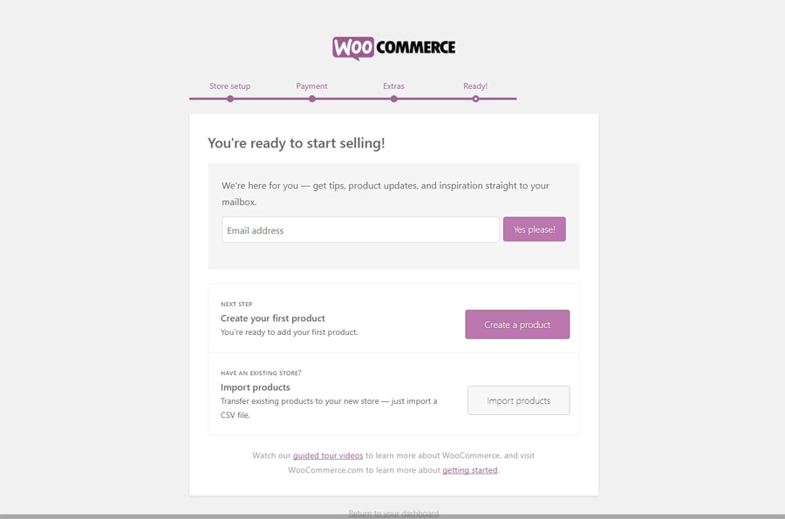Select the Payment step label
The image size is (785, 519).
click(x=311, y=86)
